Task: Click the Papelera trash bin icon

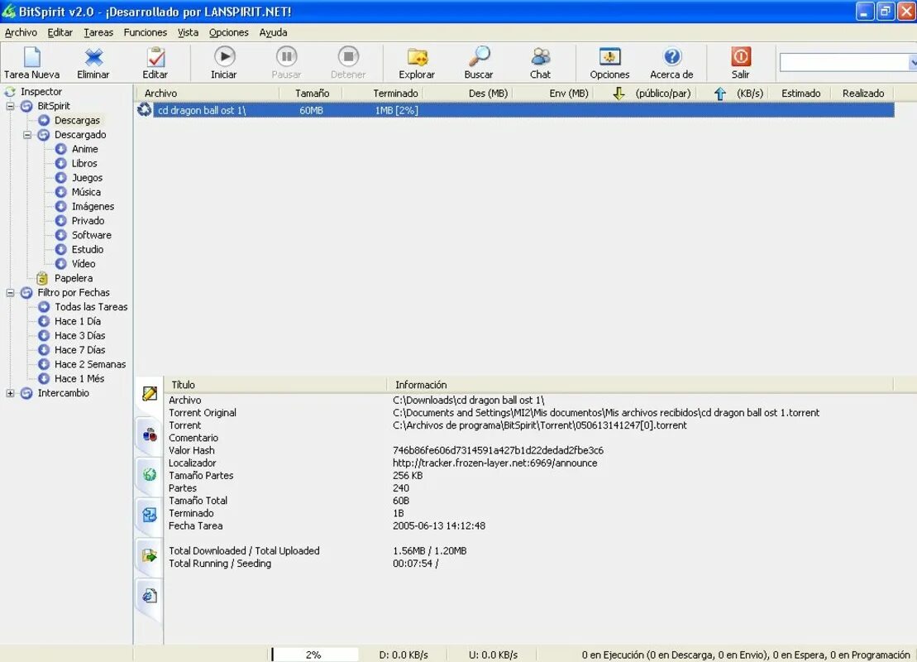Action: pos(42,278)
